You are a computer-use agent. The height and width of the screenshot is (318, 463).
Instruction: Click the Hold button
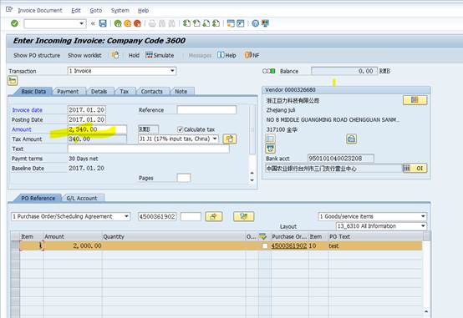pyautogui.click(x=134, y=55)
